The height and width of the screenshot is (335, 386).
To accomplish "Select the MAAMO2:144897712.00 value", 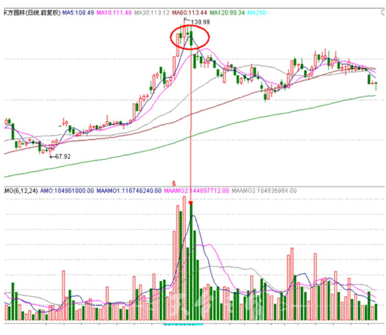I will 196,191.
